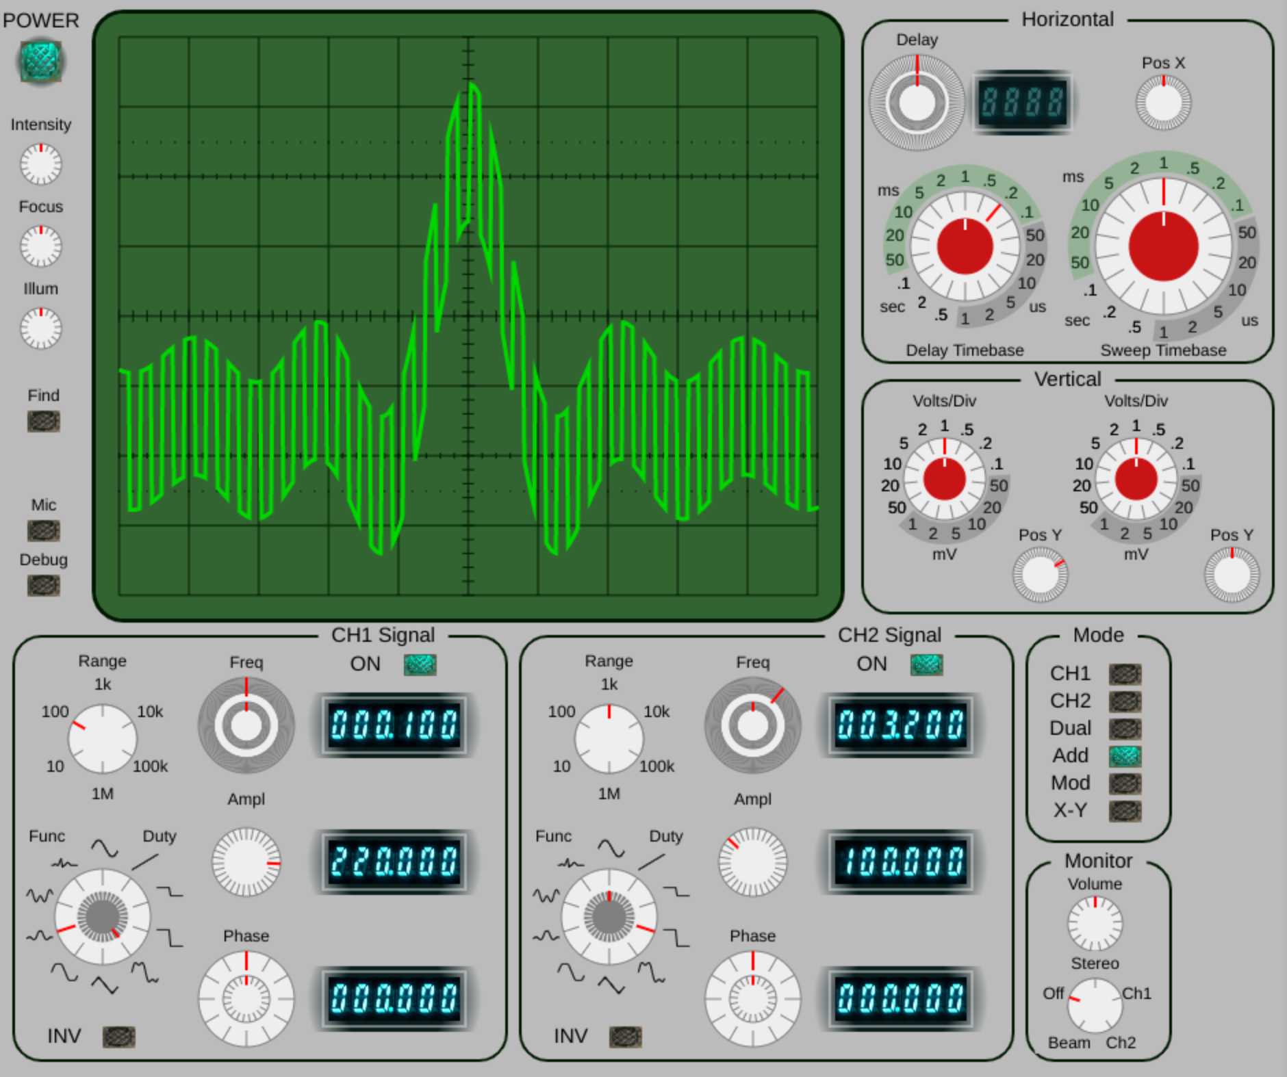The width and height of the screenshot is (1287, 1077).
Task: Click the CH2 Range selector knob
Action: [x=609, y=739]
